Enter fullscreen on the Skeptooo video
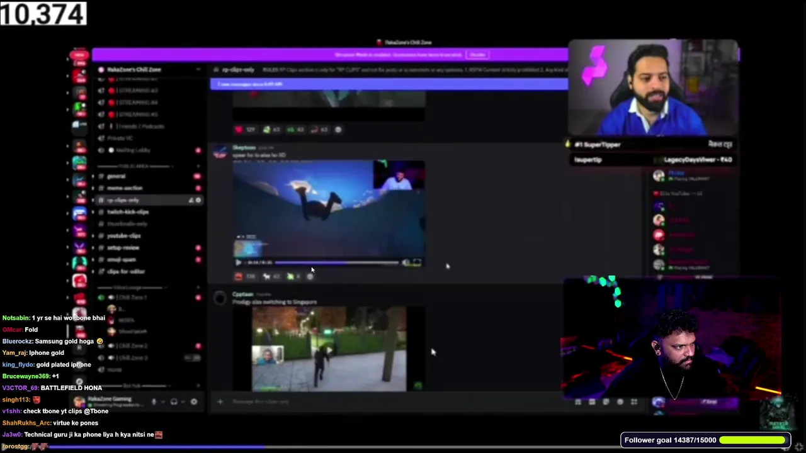This screenshot has width=806, height=453. click(417, 263)
